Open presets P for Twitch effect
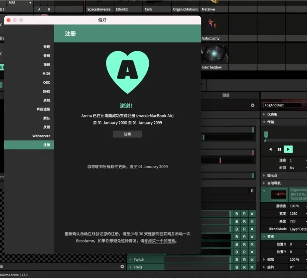This screenshot has height=279, width=307. [x=244, y=260]
